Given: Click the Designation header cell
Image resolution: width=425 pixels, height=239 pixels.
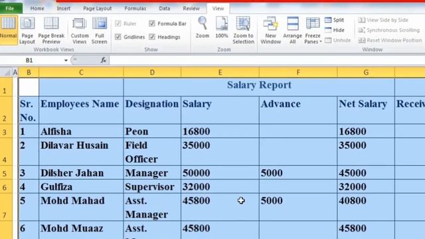Looking at the screenshot, I should [x=152, y=110].
